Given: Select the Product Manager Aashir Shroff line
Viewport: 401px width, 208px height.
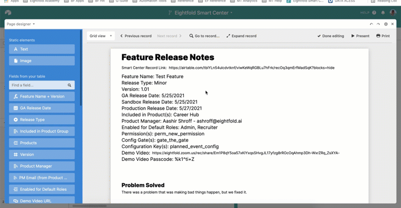Looking at the screenshot, I should tap(182, 121).
